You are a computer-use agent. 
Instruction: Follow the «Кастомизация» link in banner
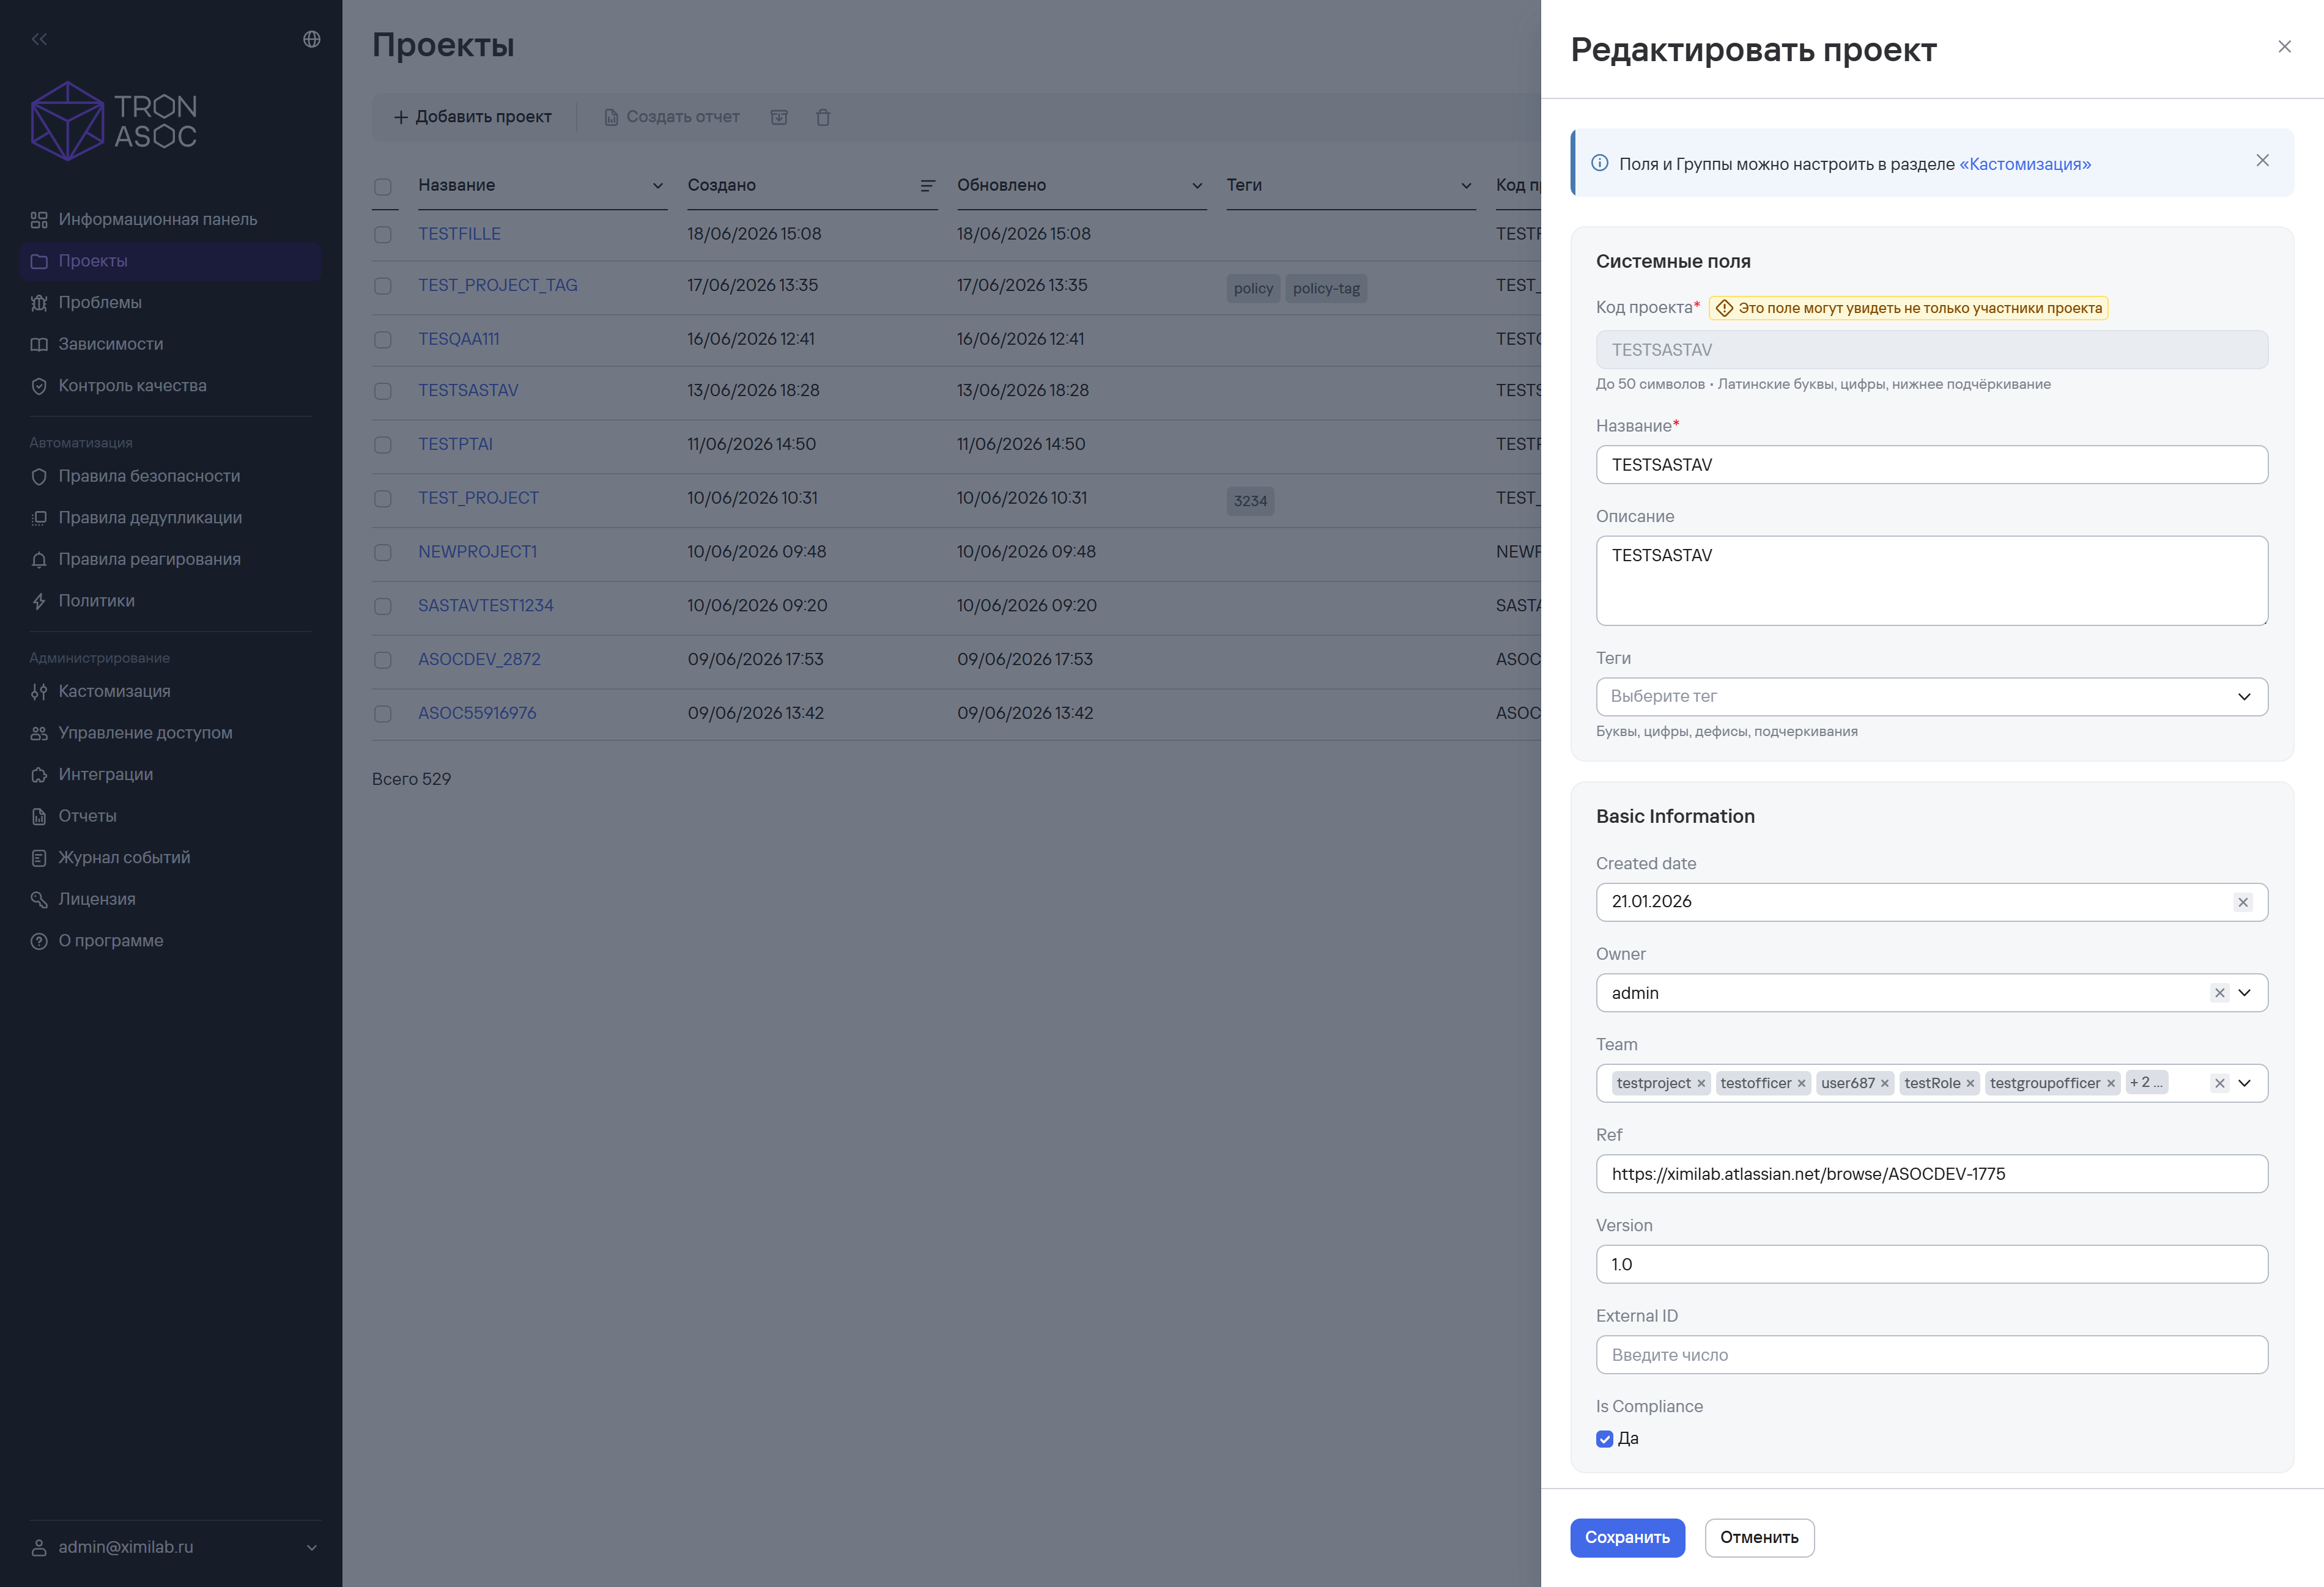click(2025, 164)
